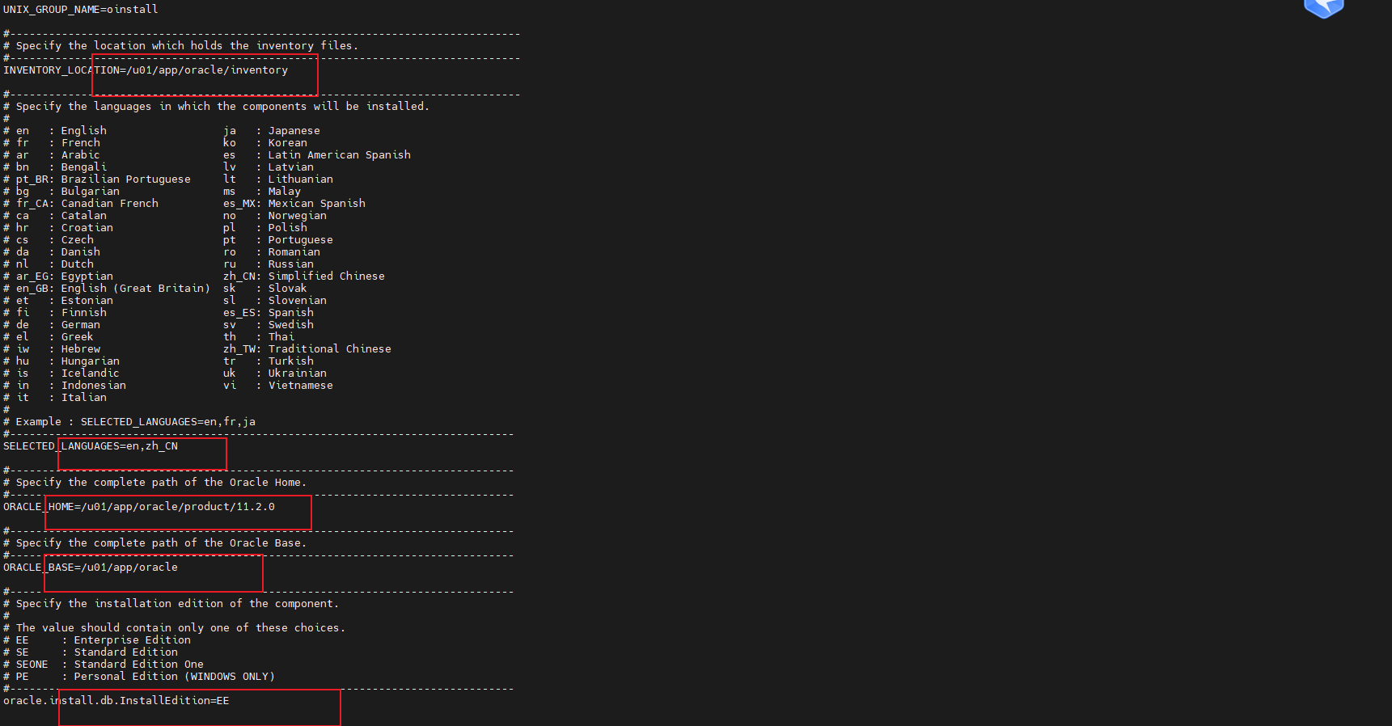Image resolution: width=1392 pixels, height=726 pixels.
Task: Click the 'hr : Croatian' entry
Action: point(65,228)
